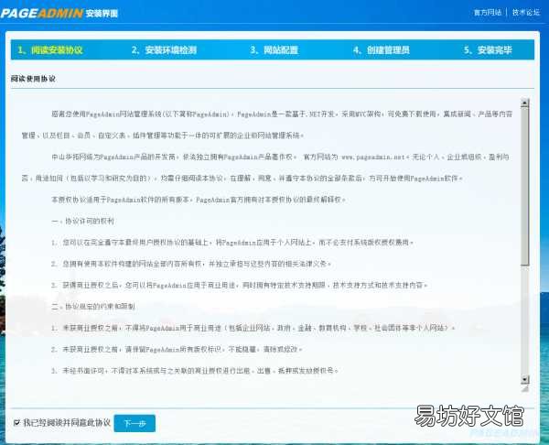
Task: Click www.pageadmin.net text in agreement
Action: [373, 157]
